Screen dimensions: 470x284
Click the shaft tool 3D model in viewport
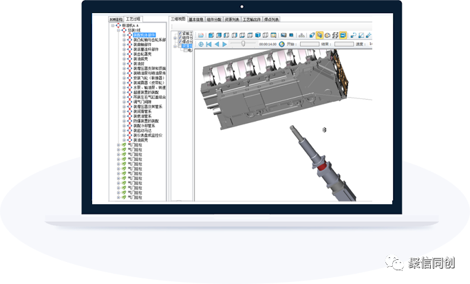322,163
